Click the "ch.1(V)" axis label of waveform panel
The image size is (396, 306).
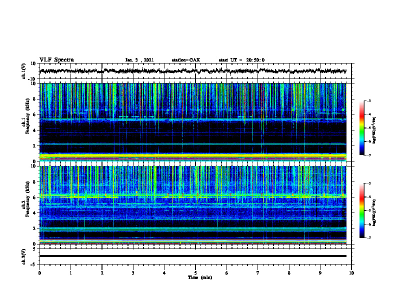tap(24, 71)
